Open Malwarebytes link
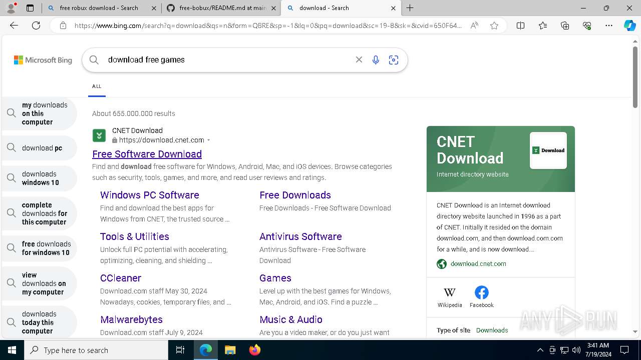 [x=131, y=319]
